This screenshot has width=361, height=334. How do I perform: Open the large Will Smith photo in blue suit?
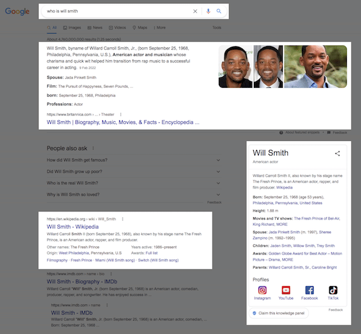pyautogui.click(x=315, y=66)
